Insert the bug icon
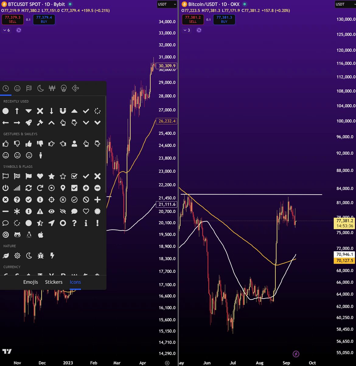 pyautogui.click(x=40, y=256)
